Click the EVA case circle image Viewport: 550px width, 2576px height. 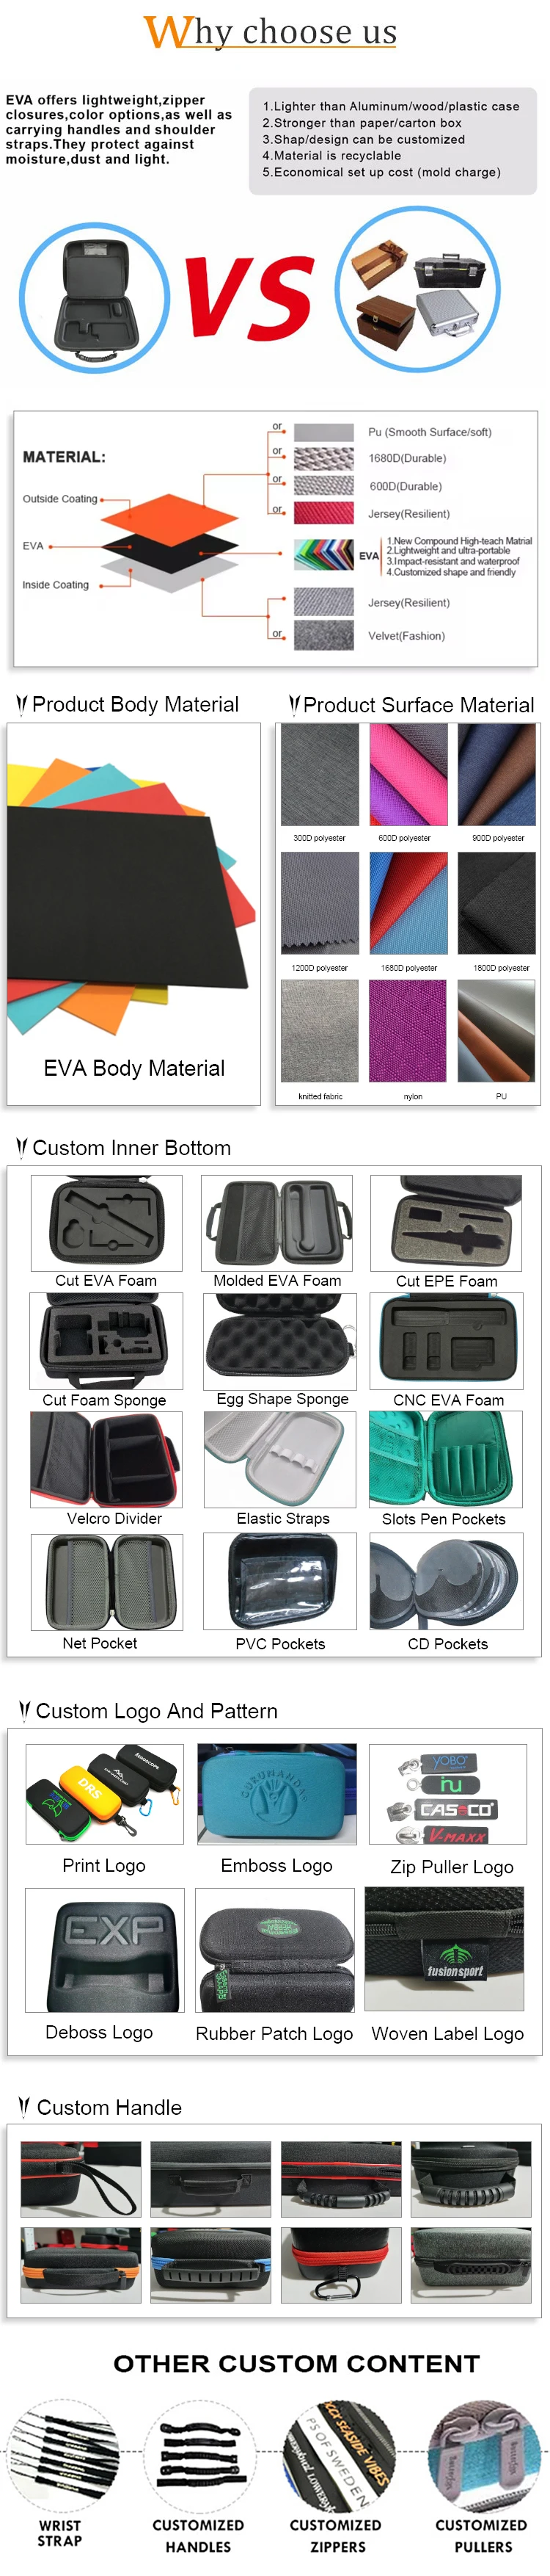(x=95, y=297)
